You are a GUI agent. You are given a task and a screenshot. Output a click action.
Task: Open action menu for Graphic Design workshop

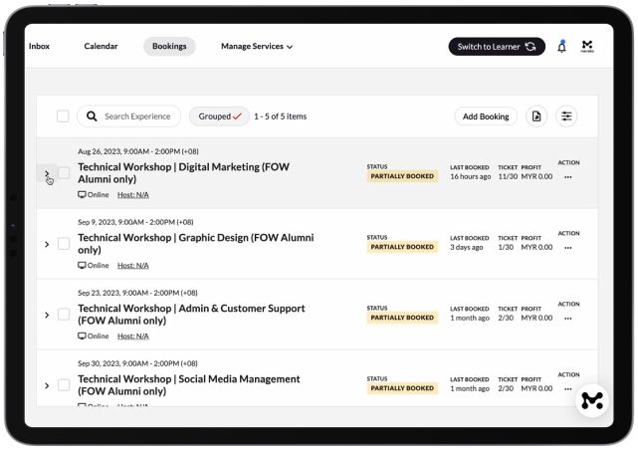click(x=568, y=248)
